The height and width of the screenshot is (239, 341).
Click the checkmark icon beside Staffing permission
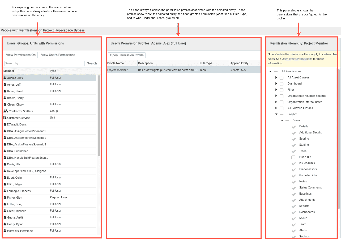(294, 145)
